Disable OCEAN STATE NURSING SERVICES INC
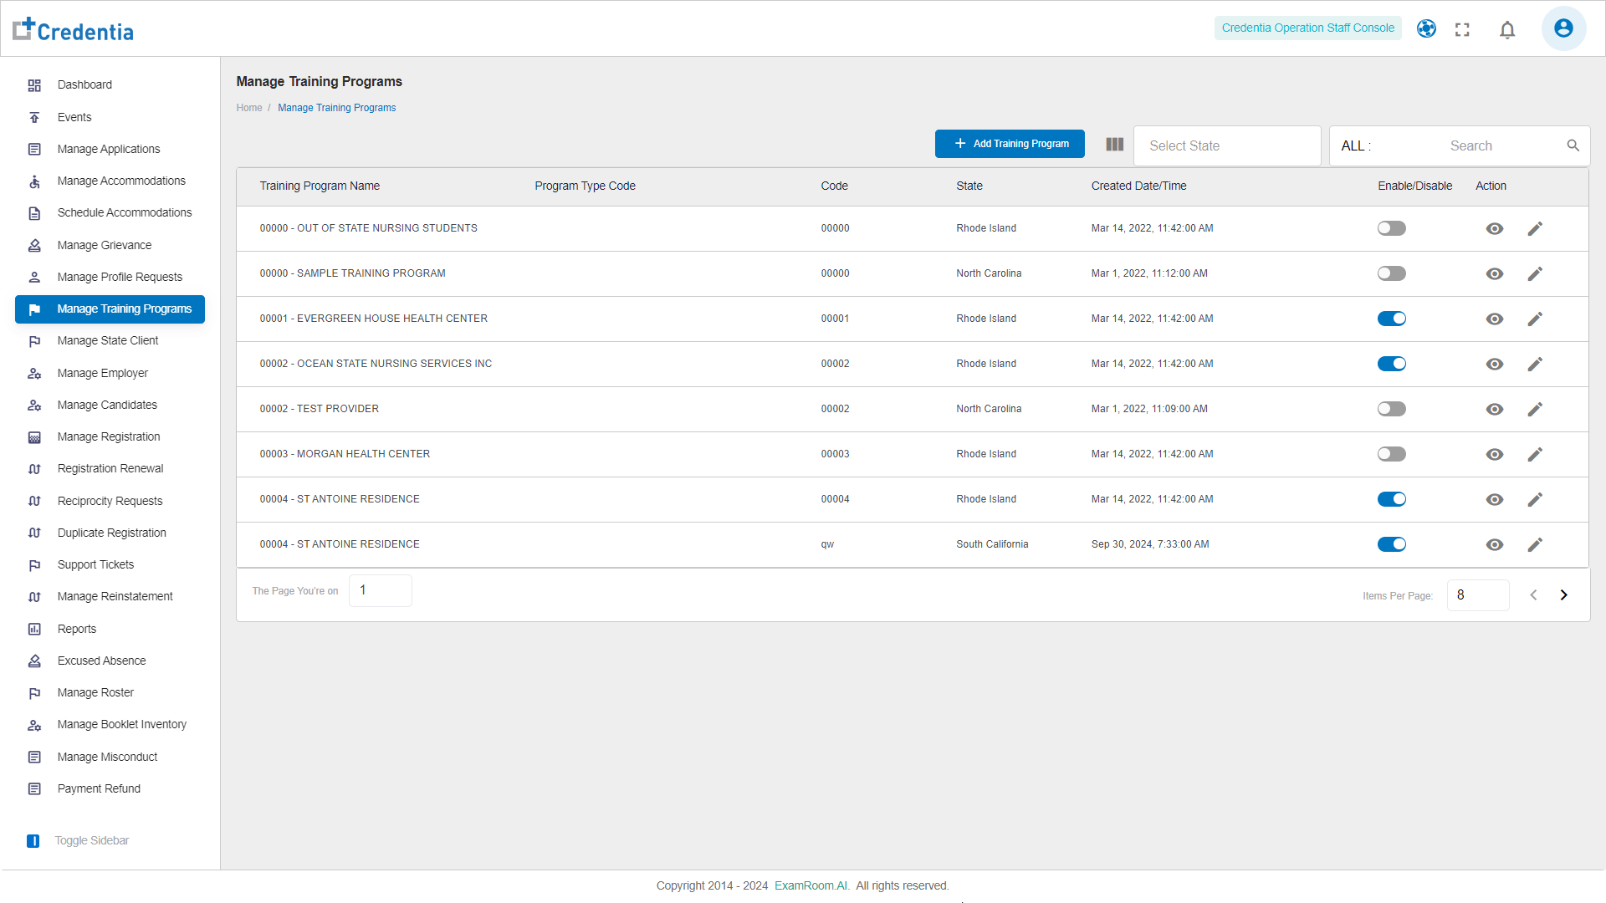1606x903 pixels. point(1391,365)
